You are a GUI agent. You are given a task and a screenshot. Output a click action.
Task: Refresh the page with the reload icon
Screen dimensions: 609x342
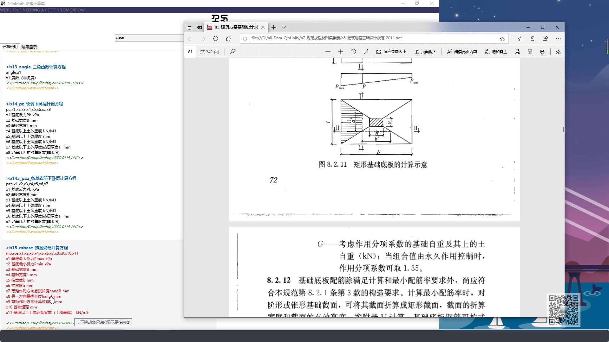point(215,39)
